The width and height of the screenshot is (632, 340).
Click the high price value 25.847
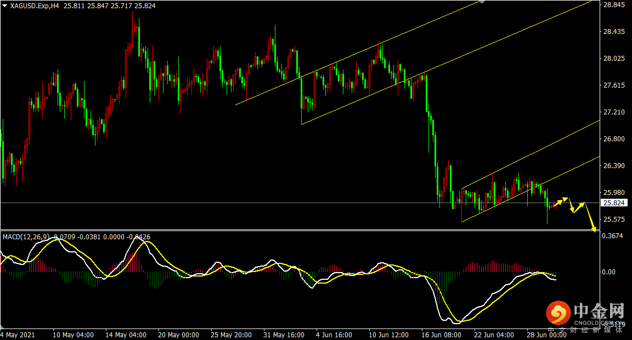[x=98, y=5]
